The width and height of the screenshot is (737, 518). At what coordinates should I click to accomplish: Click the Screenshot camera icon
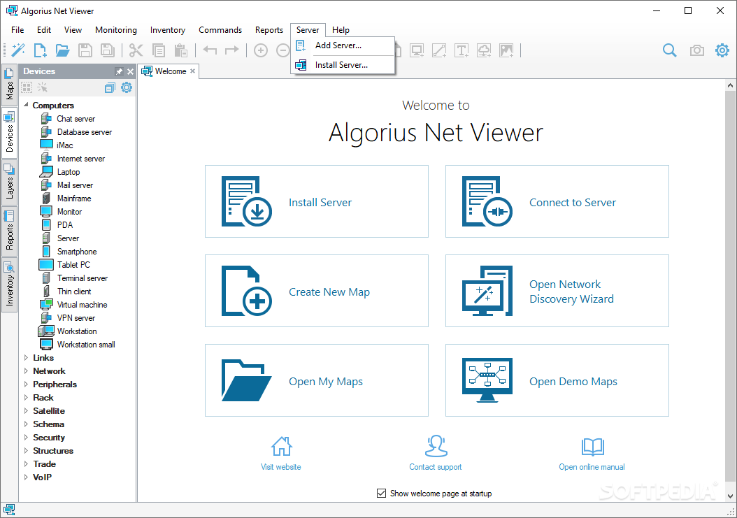coord(696,50)
